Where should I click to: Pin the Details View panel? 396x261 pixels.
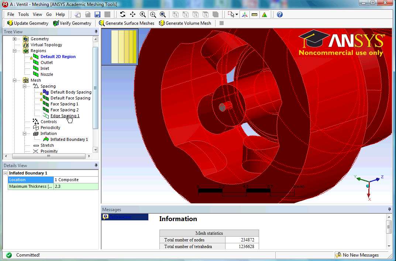[x=96, y=165]
